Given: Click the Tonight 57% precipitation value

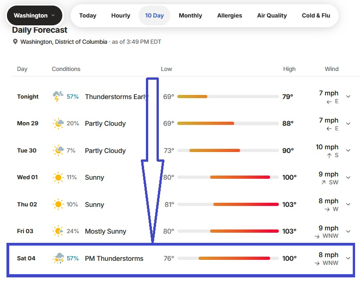Looking at the screenshot, I should pyautogui.click(x=73, y=97).
